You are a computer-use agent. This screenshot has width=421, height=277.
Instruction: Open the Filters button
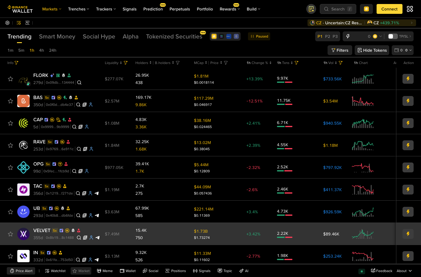(340, 50)
